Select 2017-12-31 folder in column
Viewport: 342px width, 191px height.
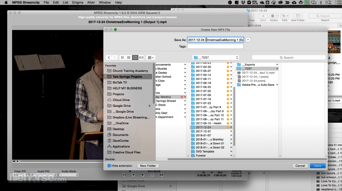coord(211,132)
